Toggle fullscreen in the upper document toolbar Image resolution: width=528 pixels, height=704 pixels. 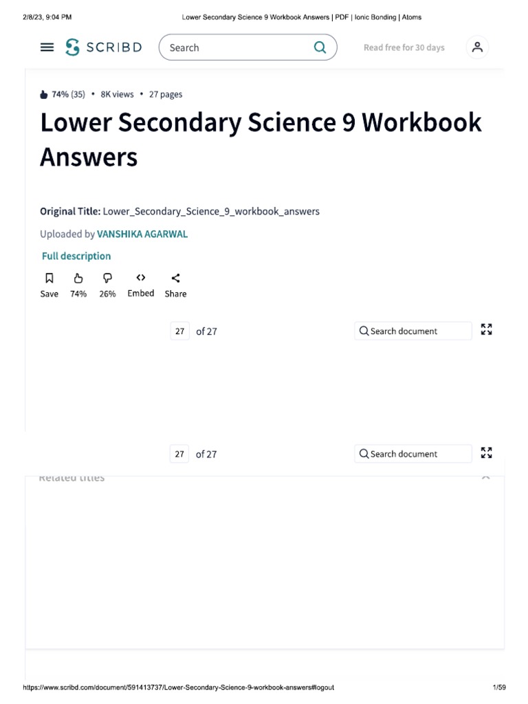pyautogui.click(x=487, y=330)
